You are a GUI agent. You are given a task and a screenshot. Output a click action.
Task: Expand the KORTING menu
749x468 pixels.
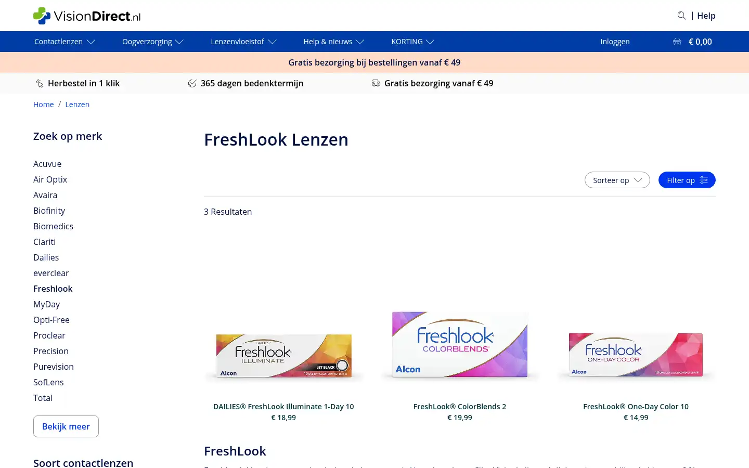coord(412,42)
